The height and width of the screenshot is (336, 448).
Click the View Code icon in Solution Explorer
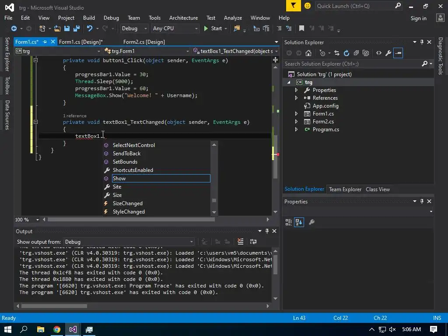point(379,53)
